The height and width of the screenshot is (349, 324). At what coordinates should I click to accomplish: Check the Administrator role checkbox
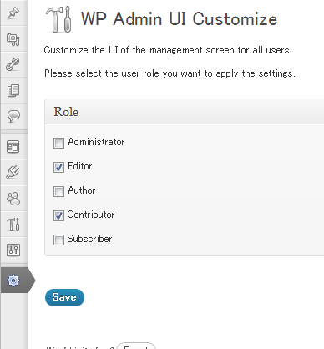pyautogui.click(x=58, y=143)
